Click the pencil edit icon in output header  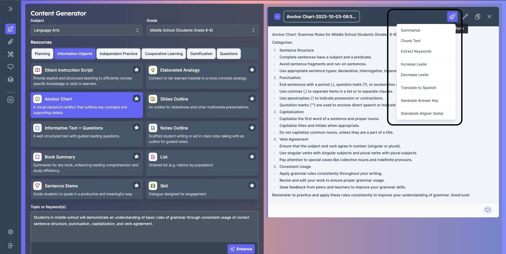click(465, 17)
